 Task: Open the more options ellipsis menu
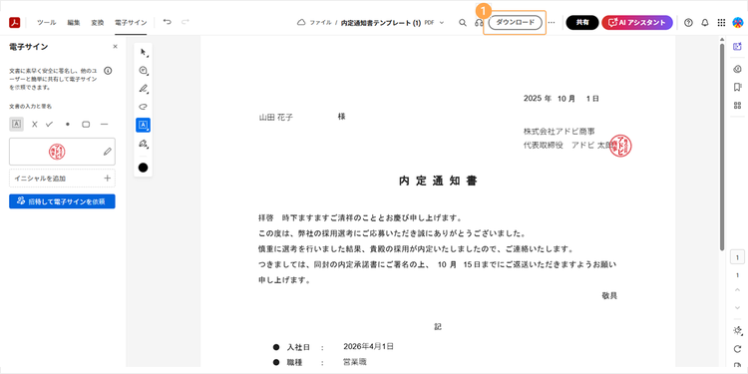coord(552,22)
